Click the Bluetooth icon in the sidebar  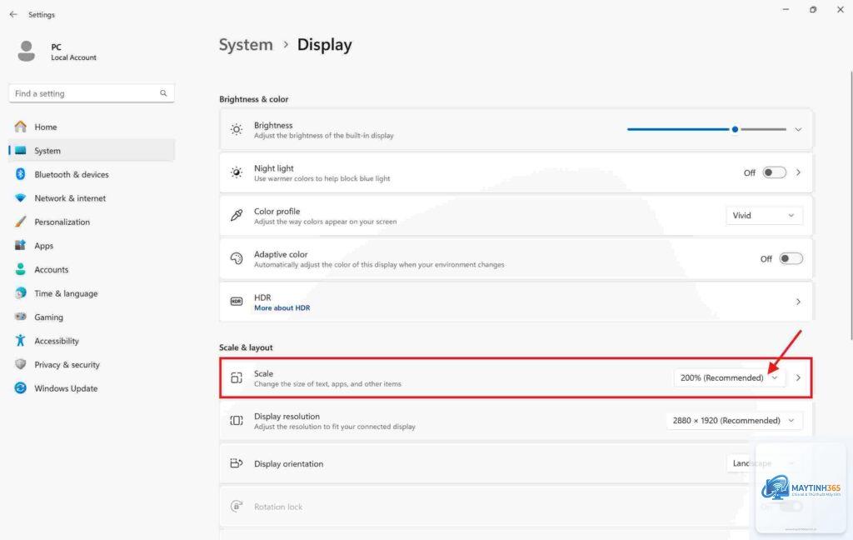21,174
